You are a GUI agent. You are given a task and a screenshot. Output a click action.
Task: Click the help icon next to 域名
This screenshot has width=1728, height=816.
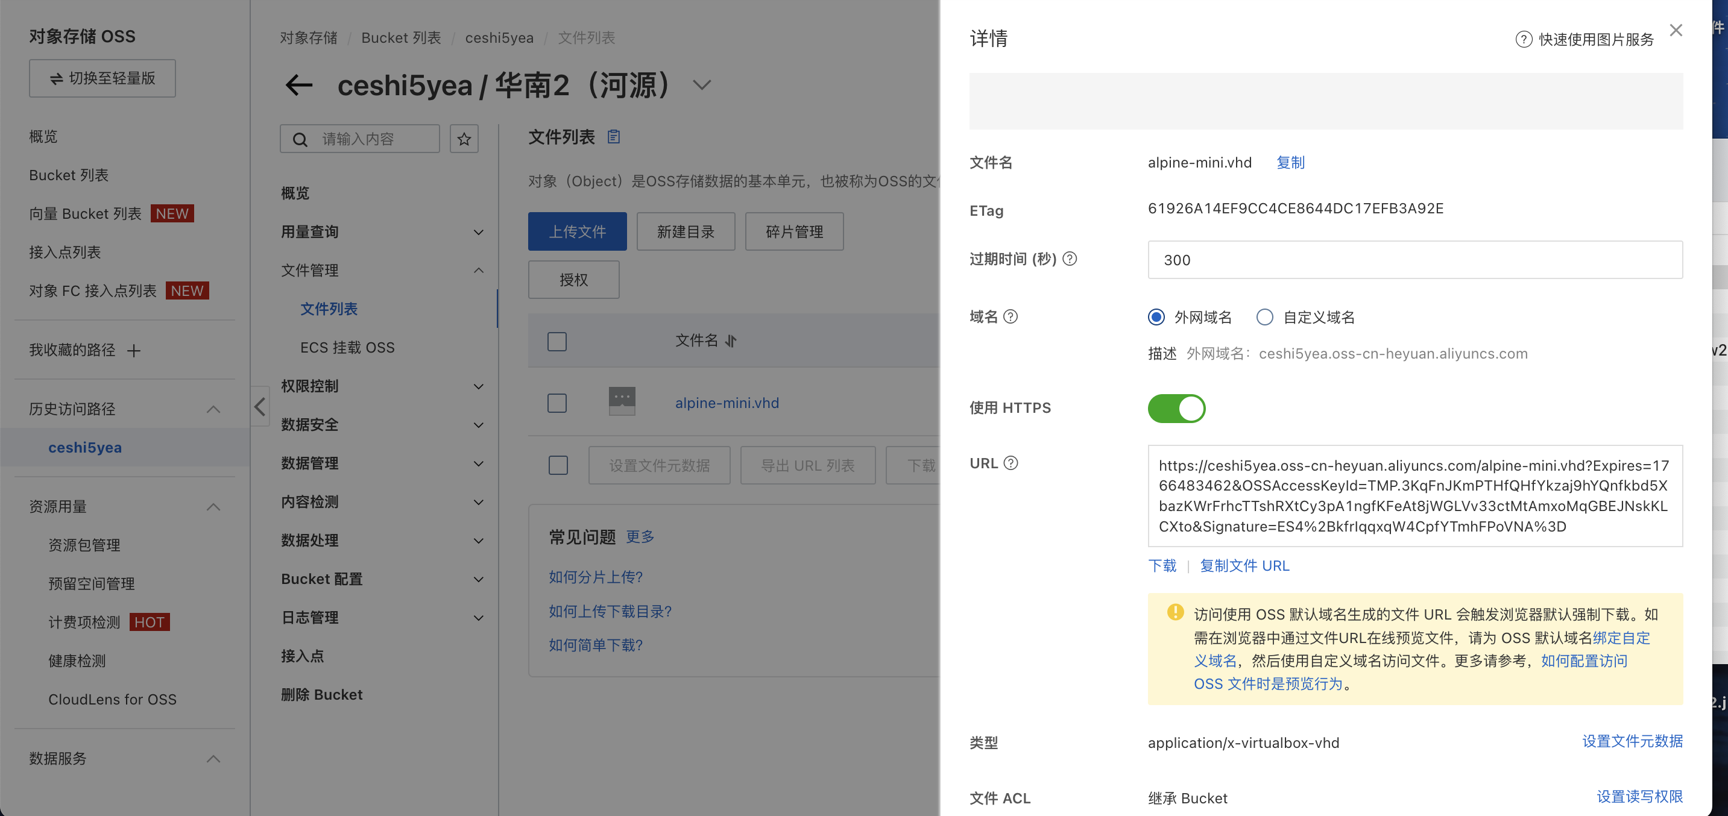(1011, 316)
